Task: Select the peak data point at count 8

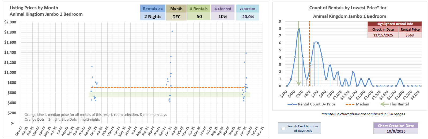Action: (x=299, y=29)
